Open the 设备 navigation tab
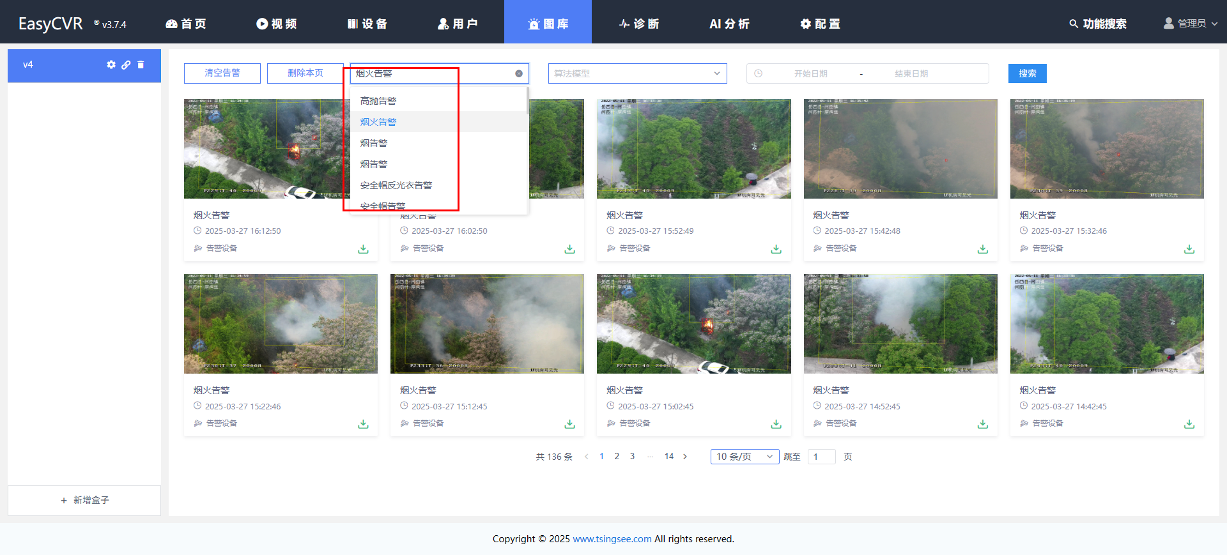1227x555 pixels. 367,24
